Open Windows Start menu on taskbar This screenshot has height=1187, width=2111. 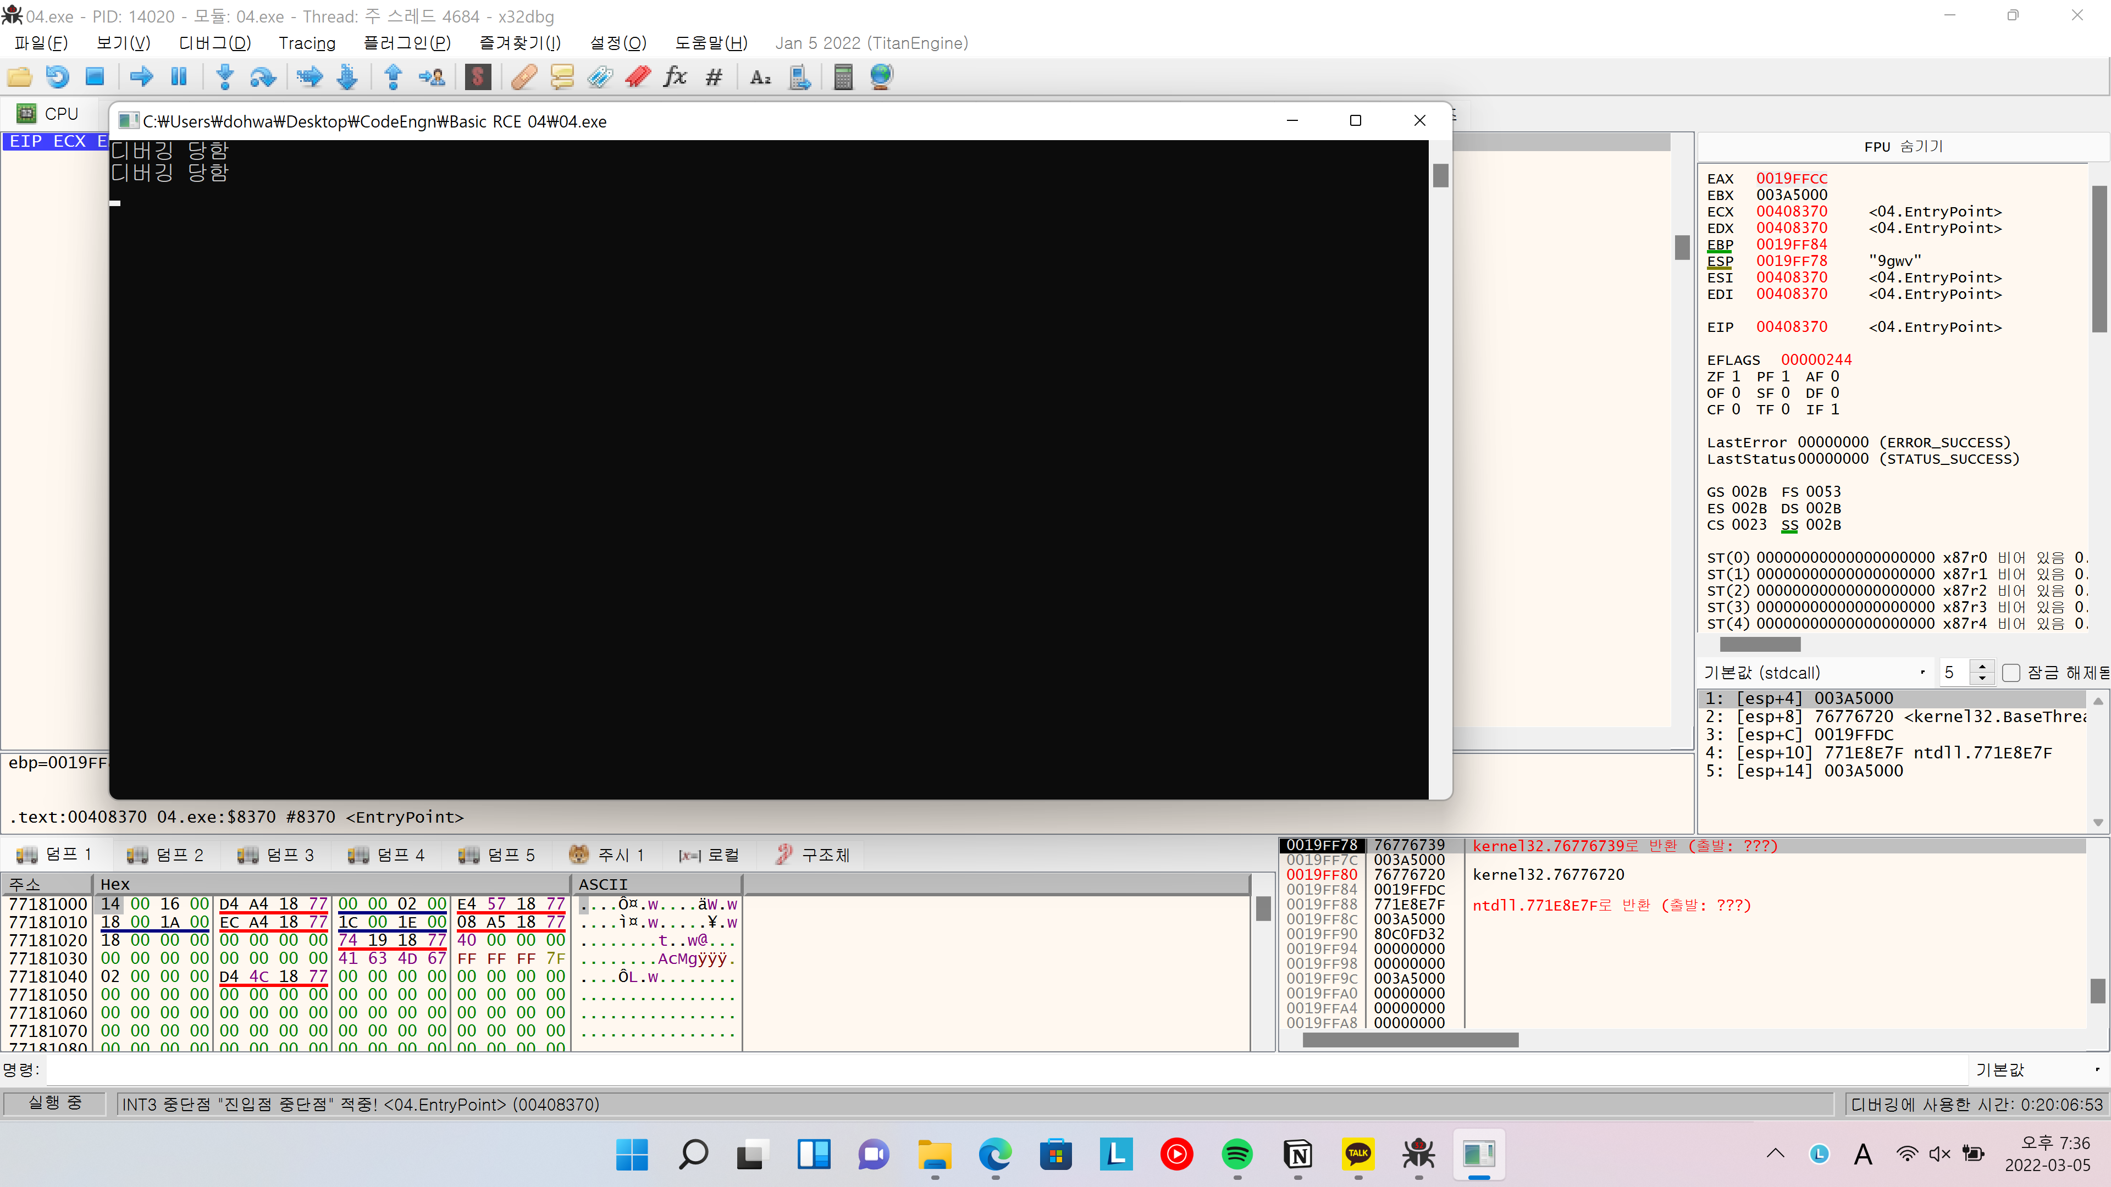[632, 1155]
